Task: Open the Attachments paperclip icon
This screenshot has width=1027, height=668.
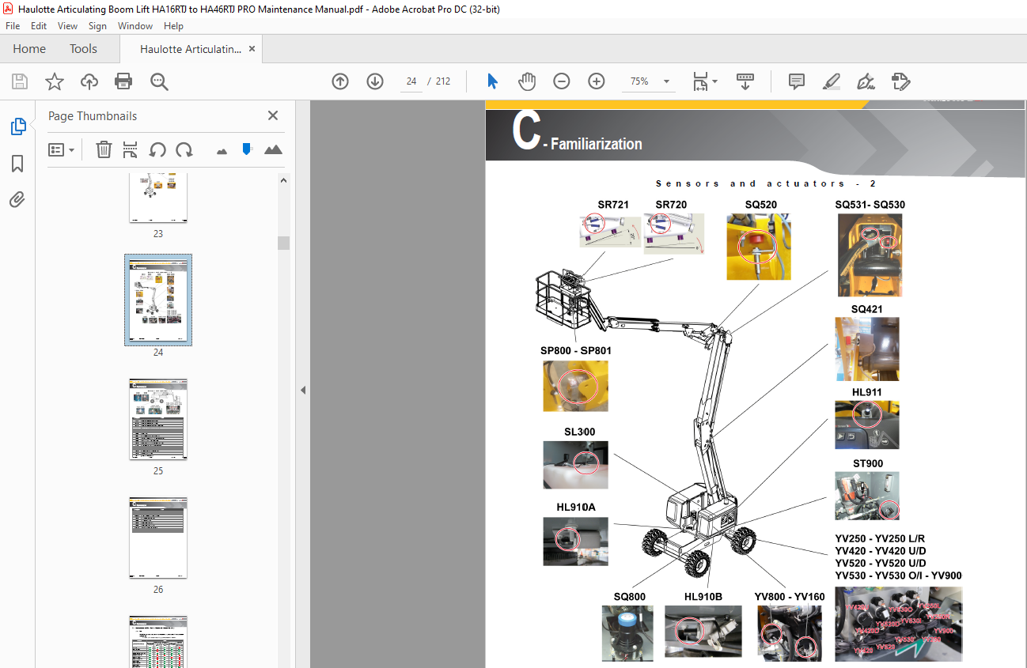Action: click(17, 200)
